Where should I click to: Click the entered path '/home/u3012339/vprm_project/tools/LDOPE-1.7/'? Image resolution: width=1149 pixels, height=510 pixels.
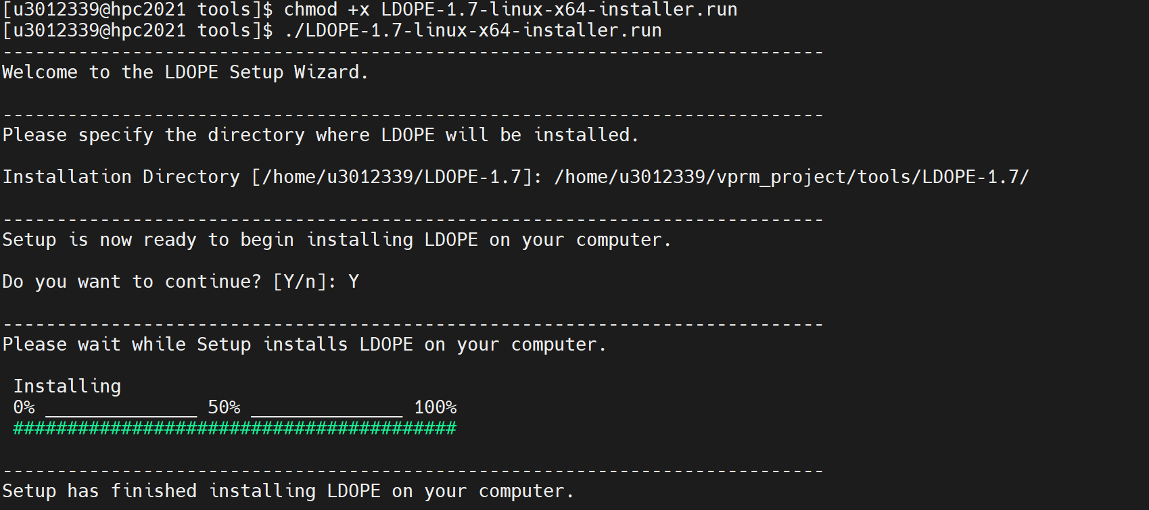(x=791, y=177)
